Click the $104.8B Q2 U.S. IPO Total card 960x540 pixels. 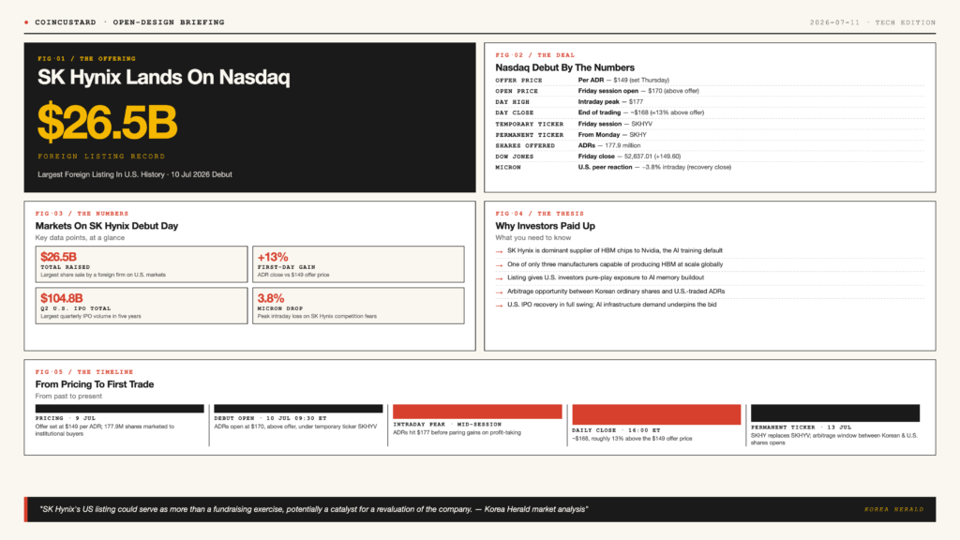tap(142, 306)
